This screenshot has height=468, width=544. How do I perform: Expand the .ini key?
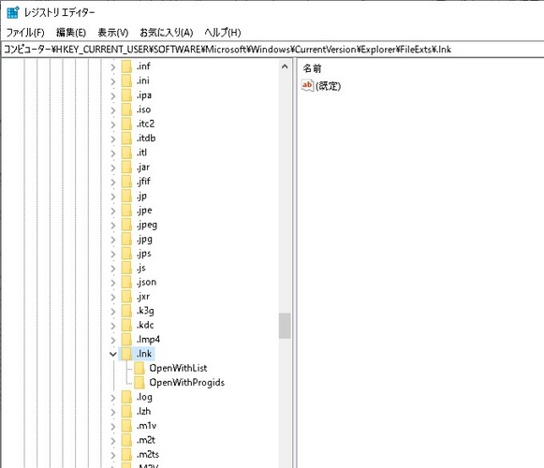[113, 81]
